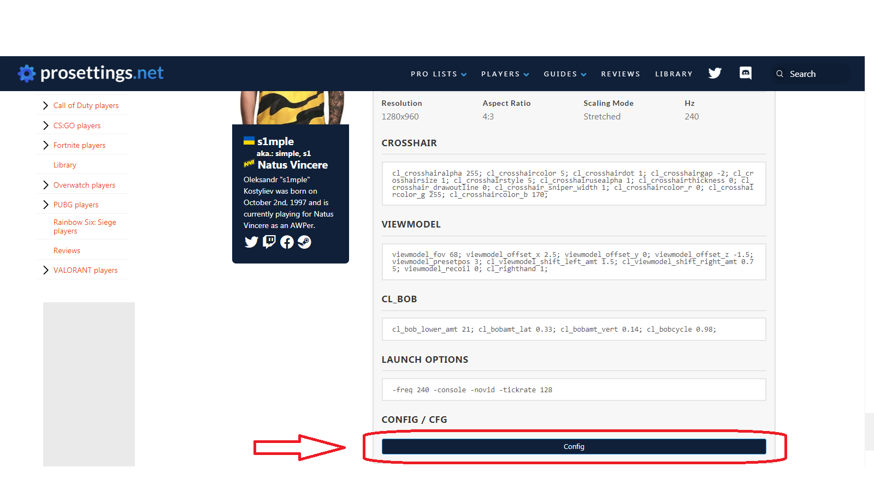The width and height of the screenshot is (874, 491).
Task: Open the Library sidebar link
Action: [64, 165]
